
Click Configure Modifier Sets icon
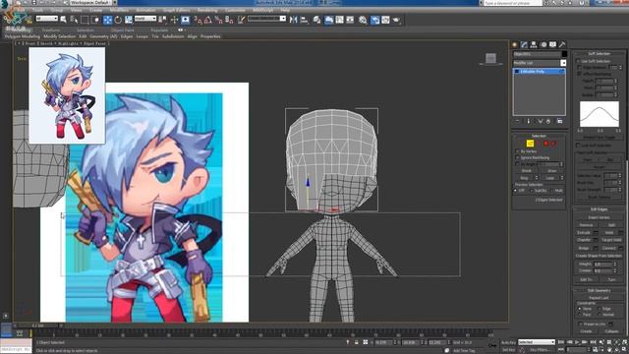point(559,121)
